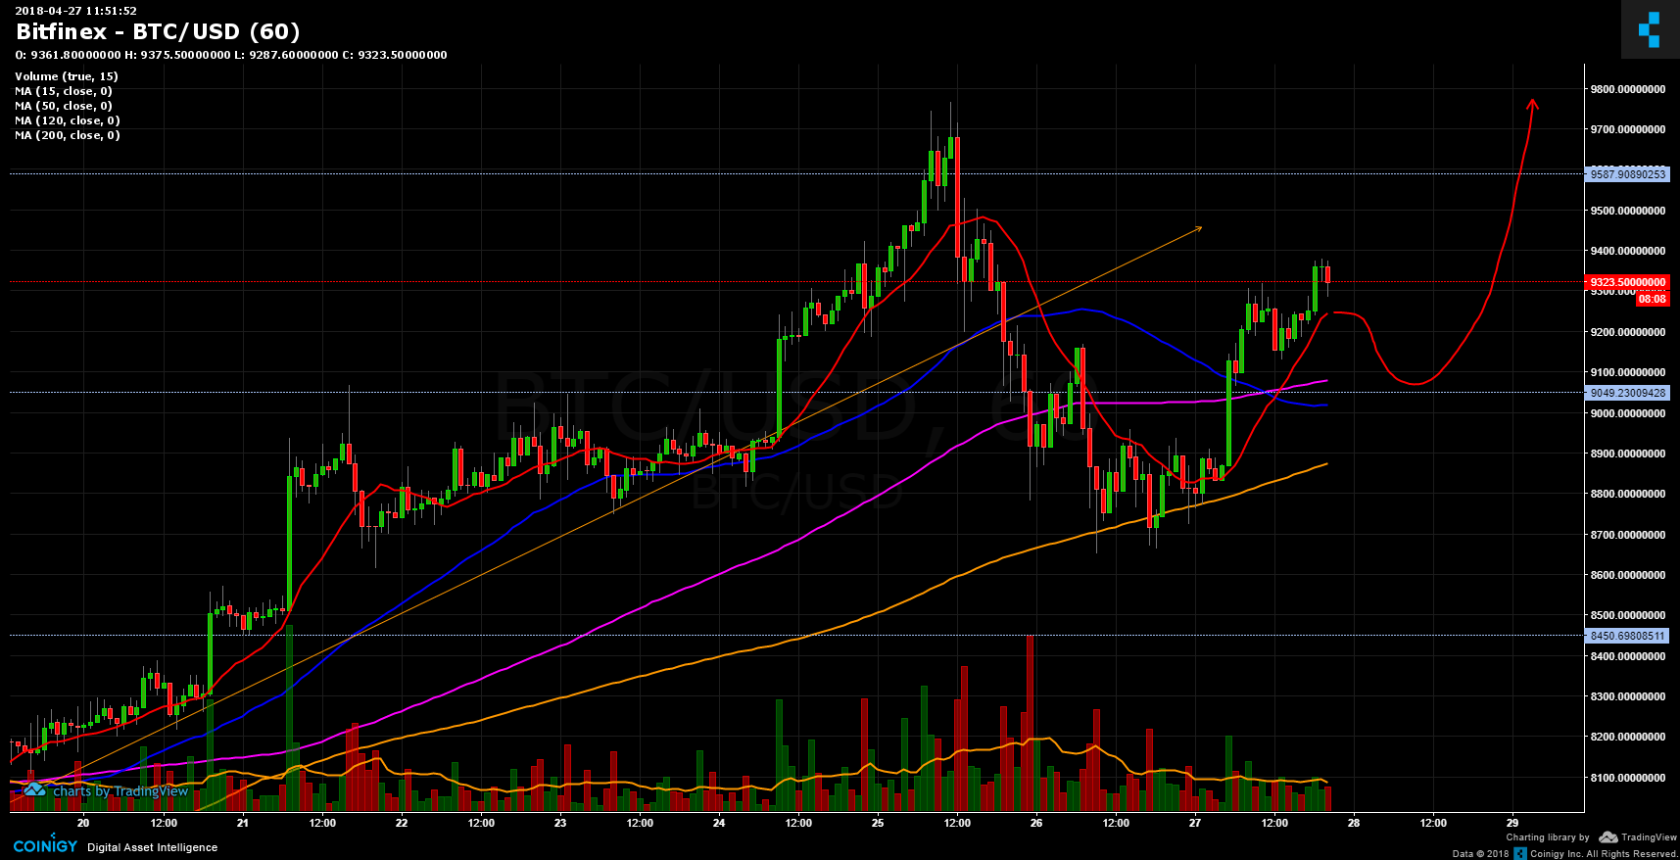Select the 'Volume (true, 15)' legend entry
The height and width of the screenshot is (860, 1680).
pos(67,76)
